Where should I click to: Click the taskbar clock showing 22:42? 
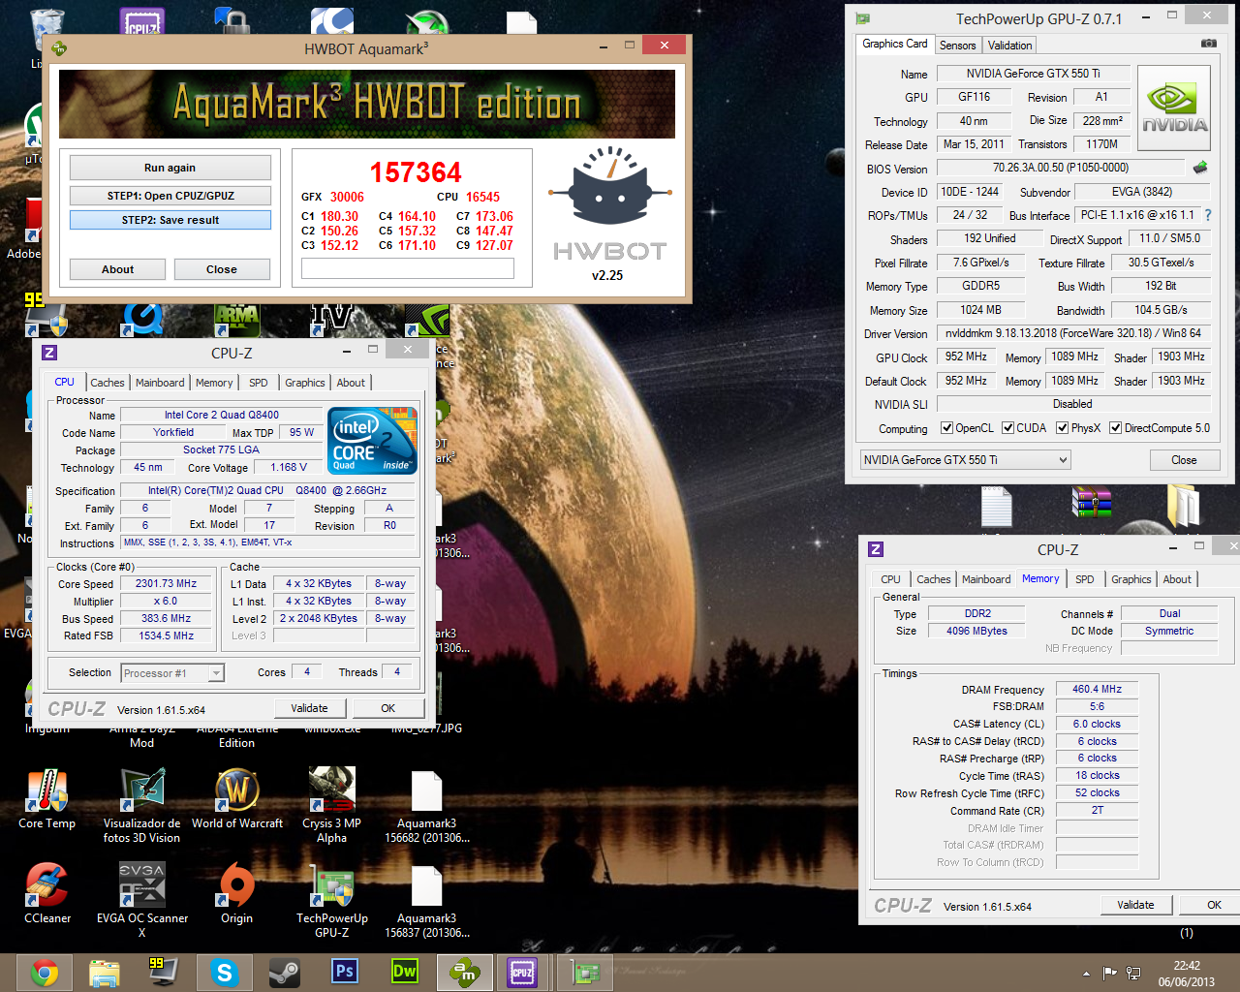coord(1187,974)
